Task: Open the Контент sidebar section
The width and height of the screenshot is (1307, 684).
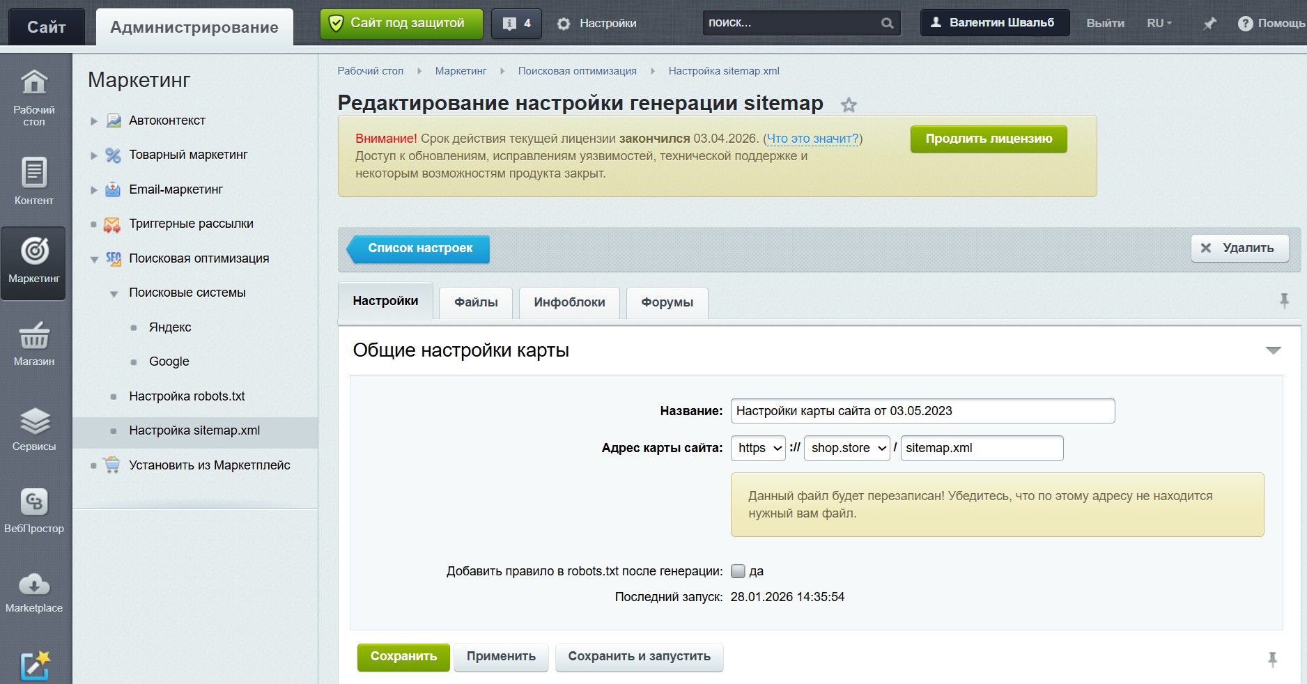Action: (x=34, y=181)
